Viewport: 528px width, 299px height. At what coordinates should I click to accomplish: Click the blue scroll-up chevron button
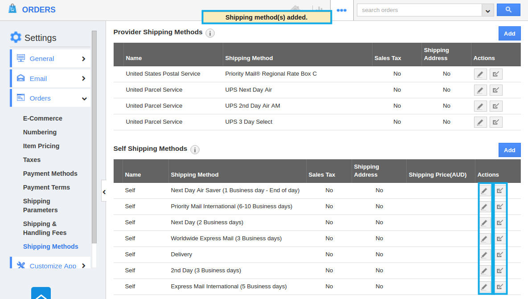click(41, 293)
